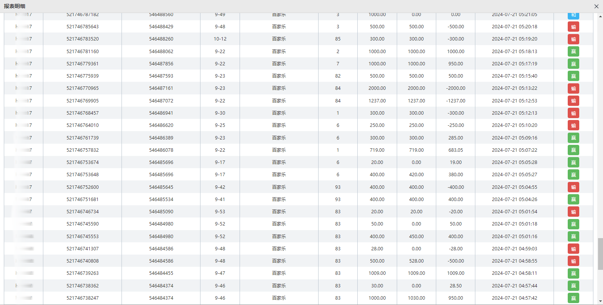Click the 赢 badge on the 683.05 row
Viewport: 603px width, 305px height.
tap(573, 150)
